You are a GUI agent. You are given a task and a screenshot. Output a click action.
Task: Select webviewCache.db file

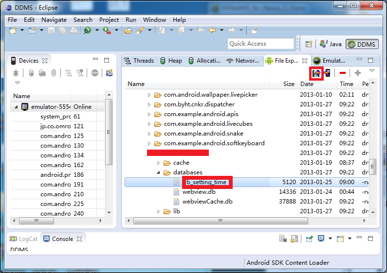pyautogui.click(x=207, y=202)
